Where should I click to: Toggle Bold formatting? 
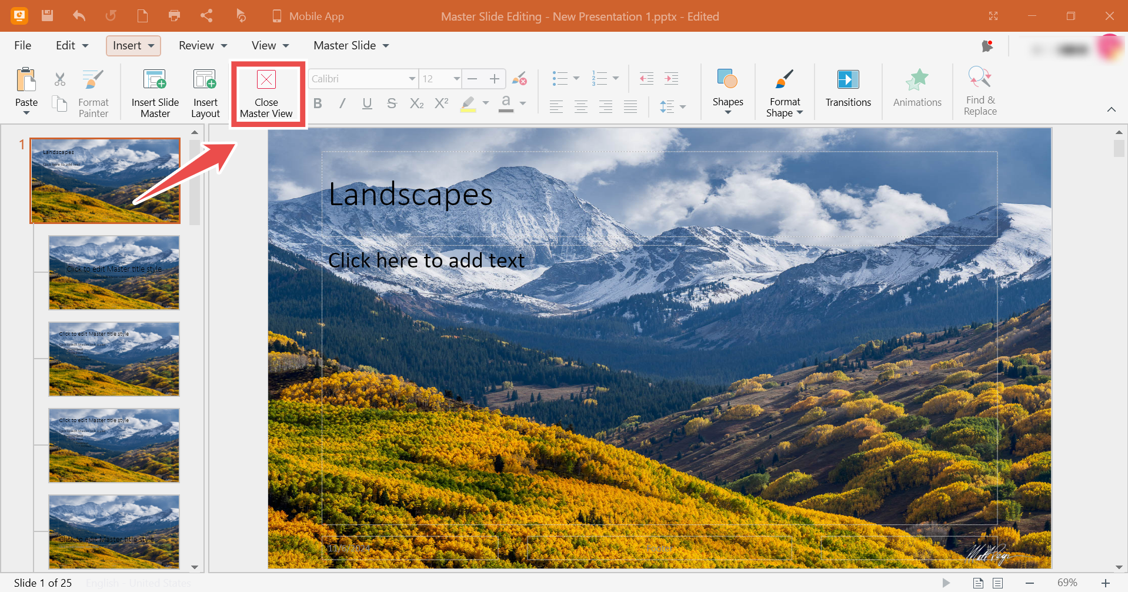[x=318, y=104]
